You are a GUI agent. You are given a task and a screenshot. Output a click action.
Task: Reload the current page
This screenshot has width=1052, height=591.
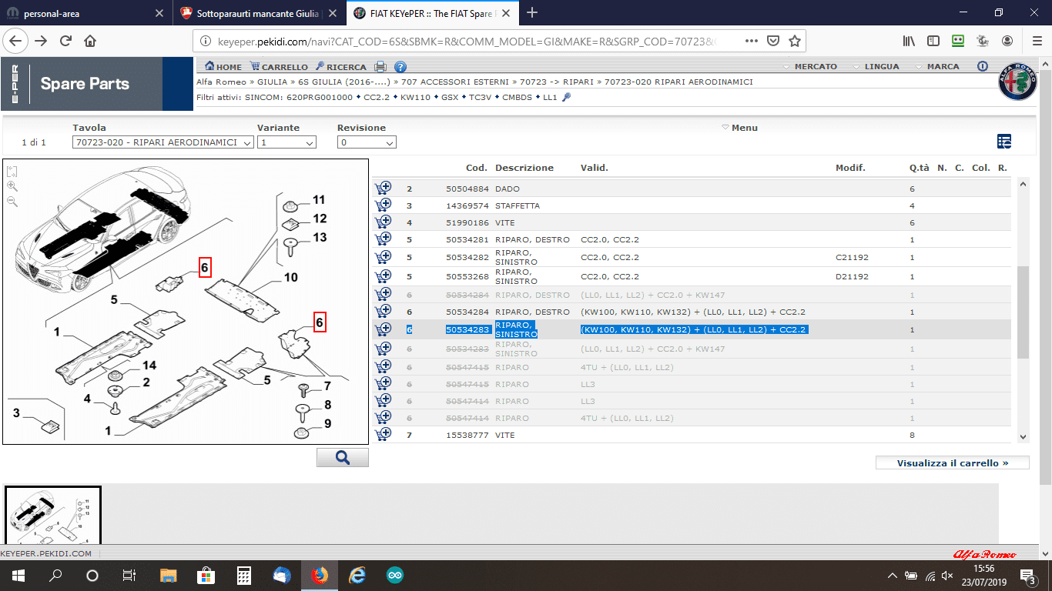click(65, 41)
